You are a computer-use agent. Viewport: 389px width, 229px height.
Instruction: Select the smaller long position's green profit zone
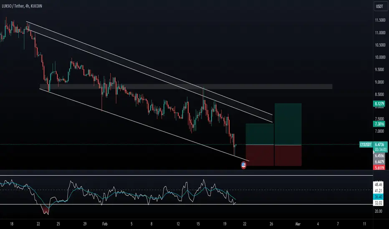260,134
